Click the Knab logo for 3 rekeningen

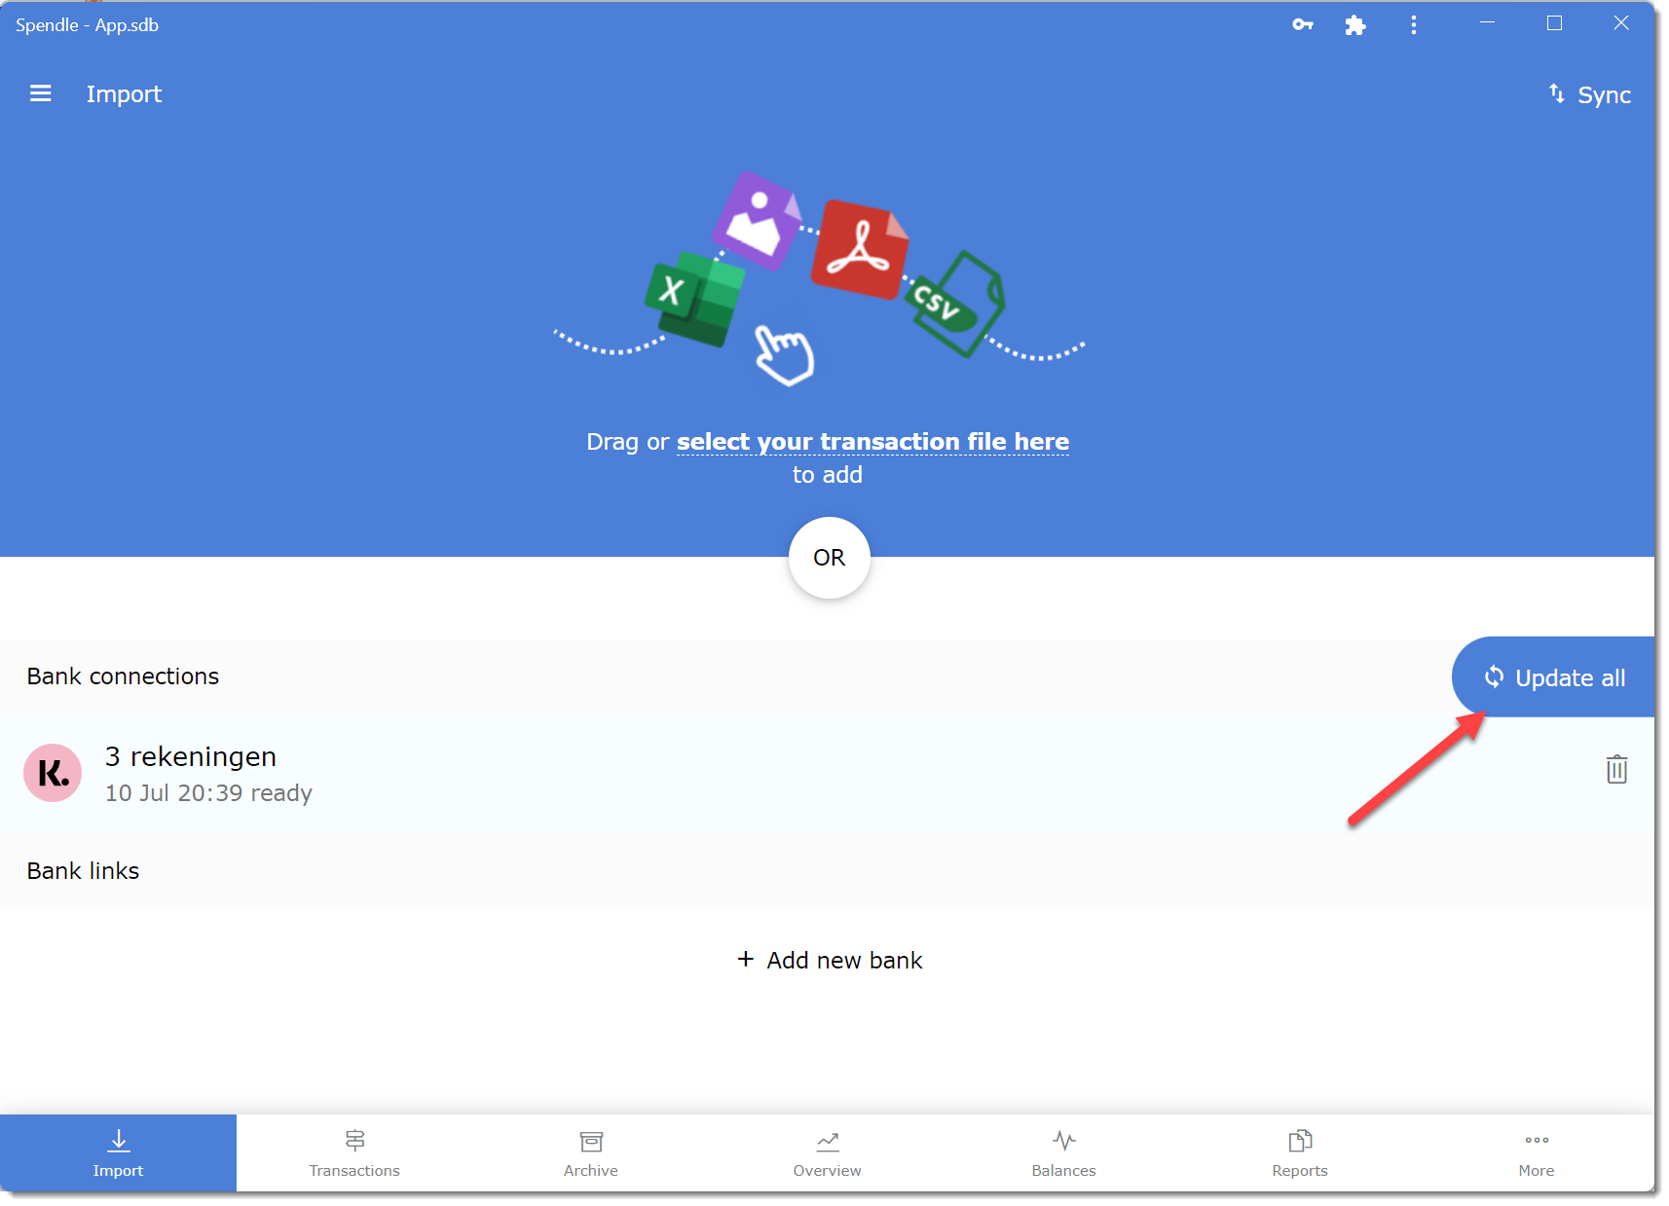tap(53, 773)
